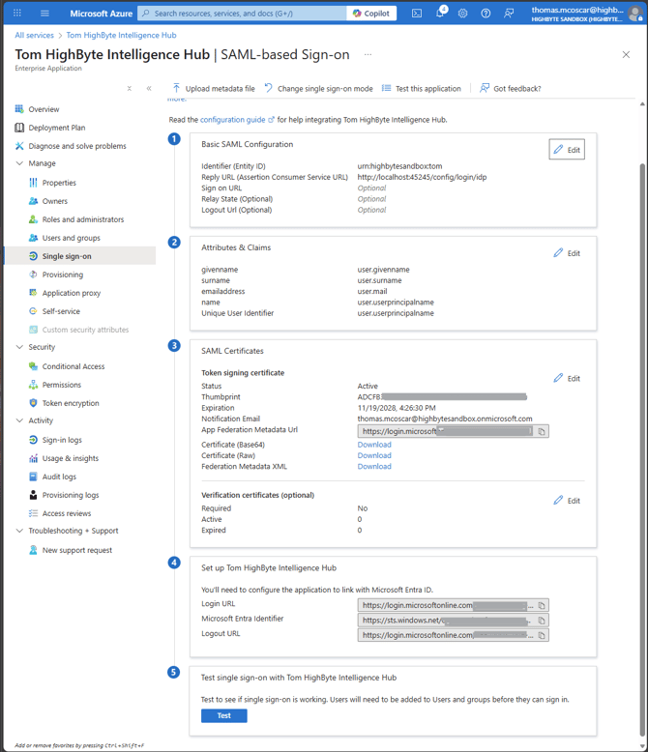Open Cloud Shell from the top bar
This screenshot has width=648, height=752.
click(x=416, y=14)
